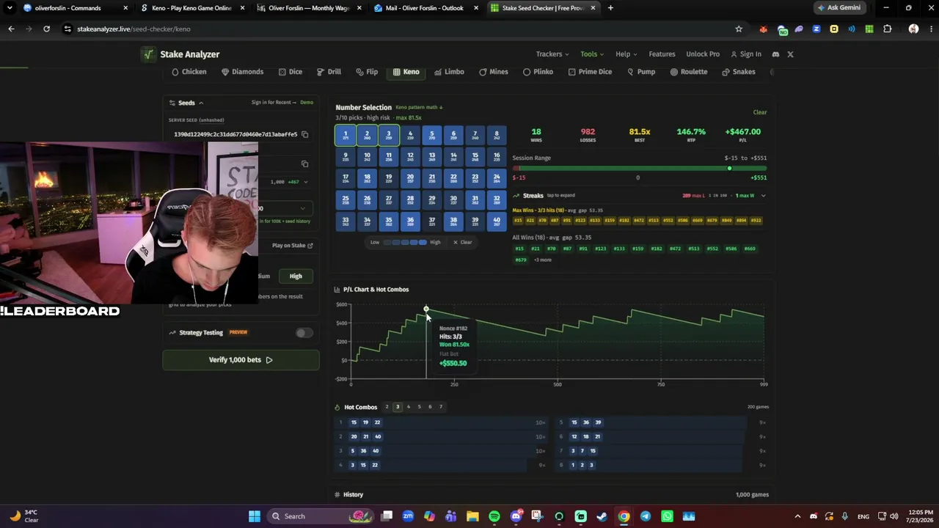Viewport: 939px width, 528px height.
Task: Open Spotify from the taskbar
Action: click(x=494, y=516)
